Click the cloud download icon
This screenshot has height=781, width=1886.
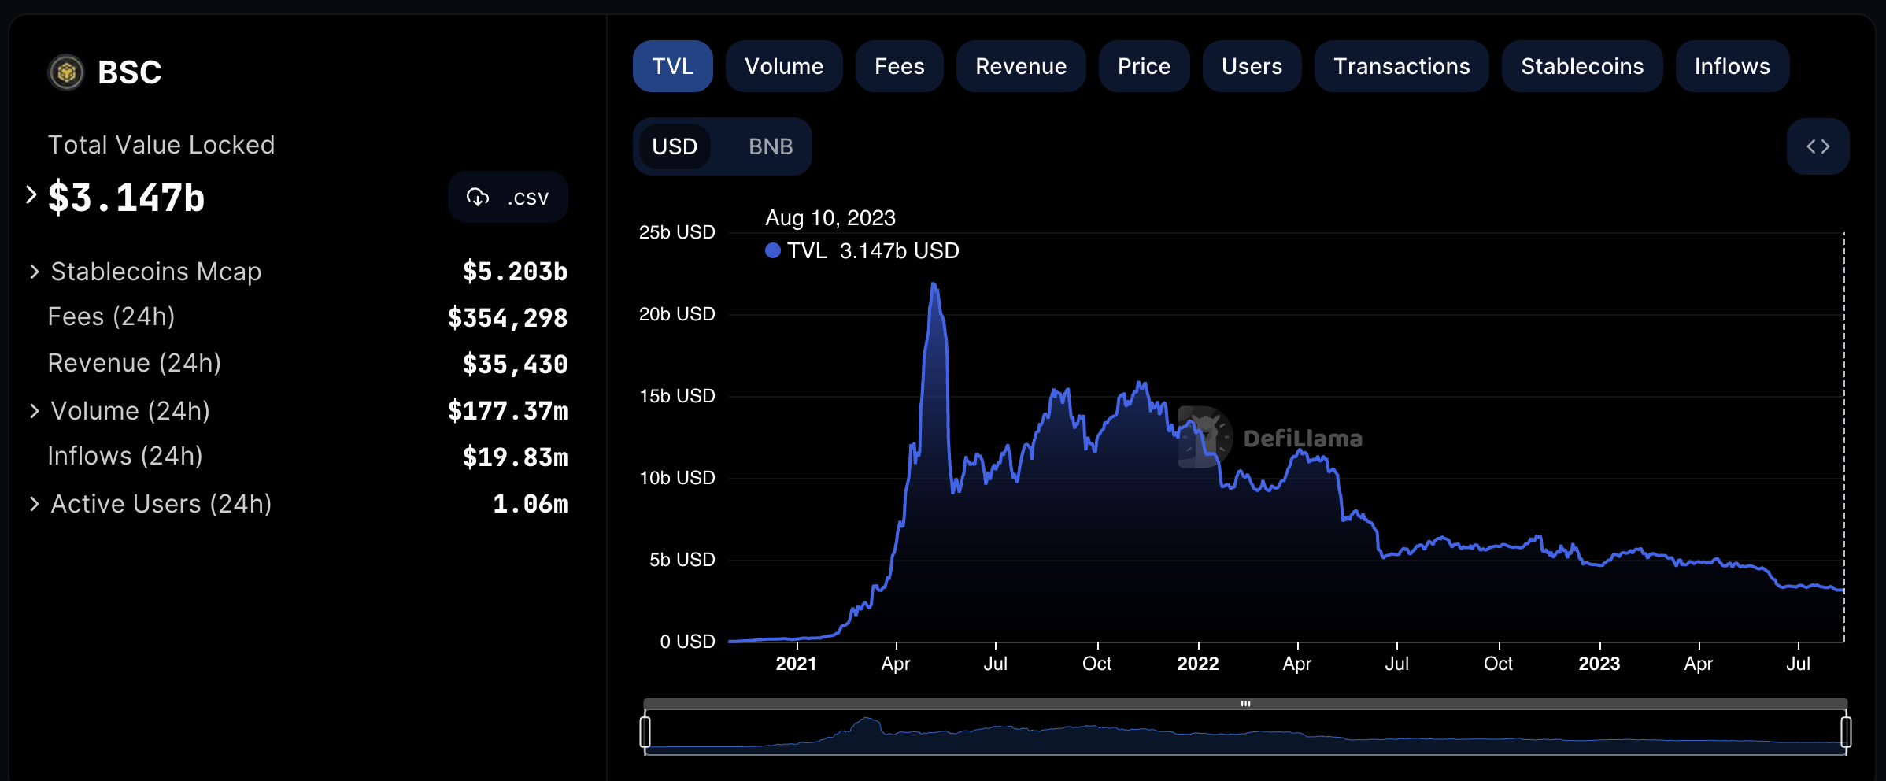pos(478,197)
